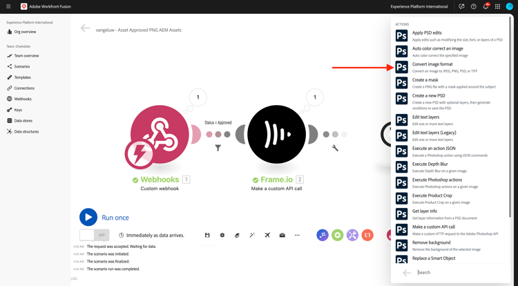Select the Make a custom API call action
The height and width of the screenshot is (286, 518).
pyautogui.click(x=450, y=229)
